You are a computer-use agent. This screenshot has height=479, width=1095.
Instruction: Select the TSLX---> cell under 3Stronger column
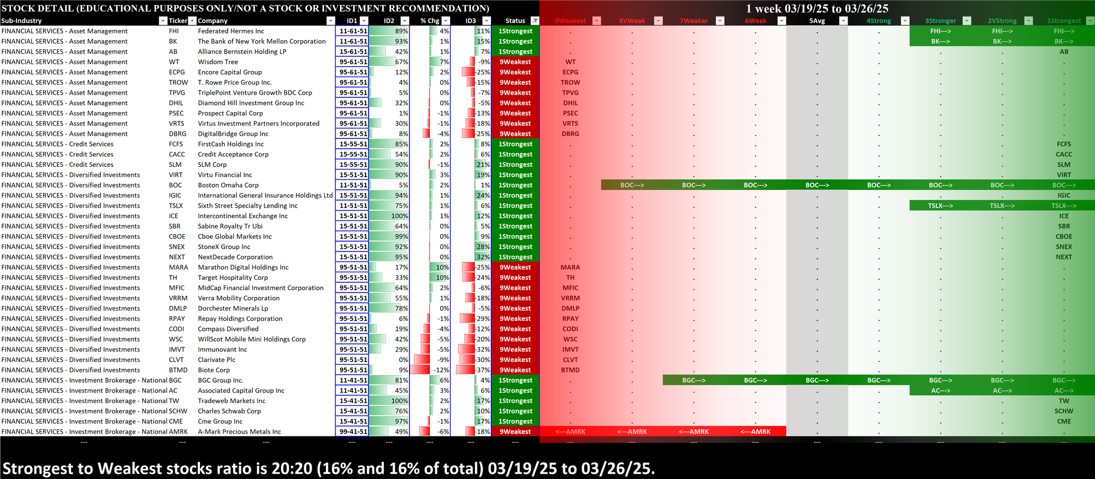click(x=941, y=206)
